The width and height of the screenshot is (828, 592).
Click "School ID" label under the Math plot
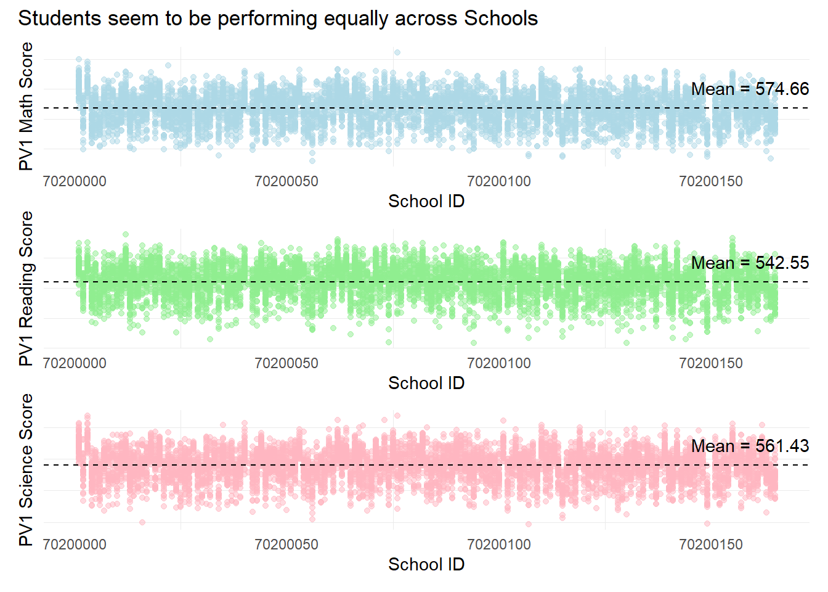tap(426, 202)
